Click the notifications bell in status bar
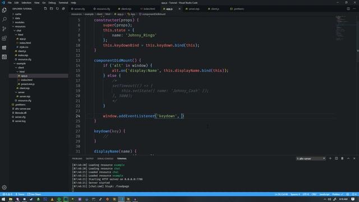 [355, 194]
